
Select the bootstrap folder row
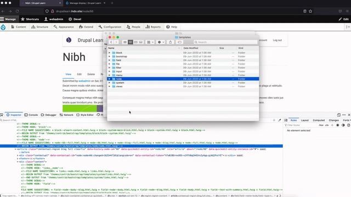pos(183,56)
